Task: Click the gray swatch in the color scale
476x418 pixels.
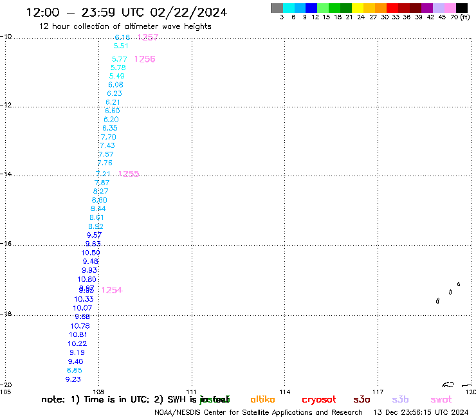Action: tap(277, 8)
